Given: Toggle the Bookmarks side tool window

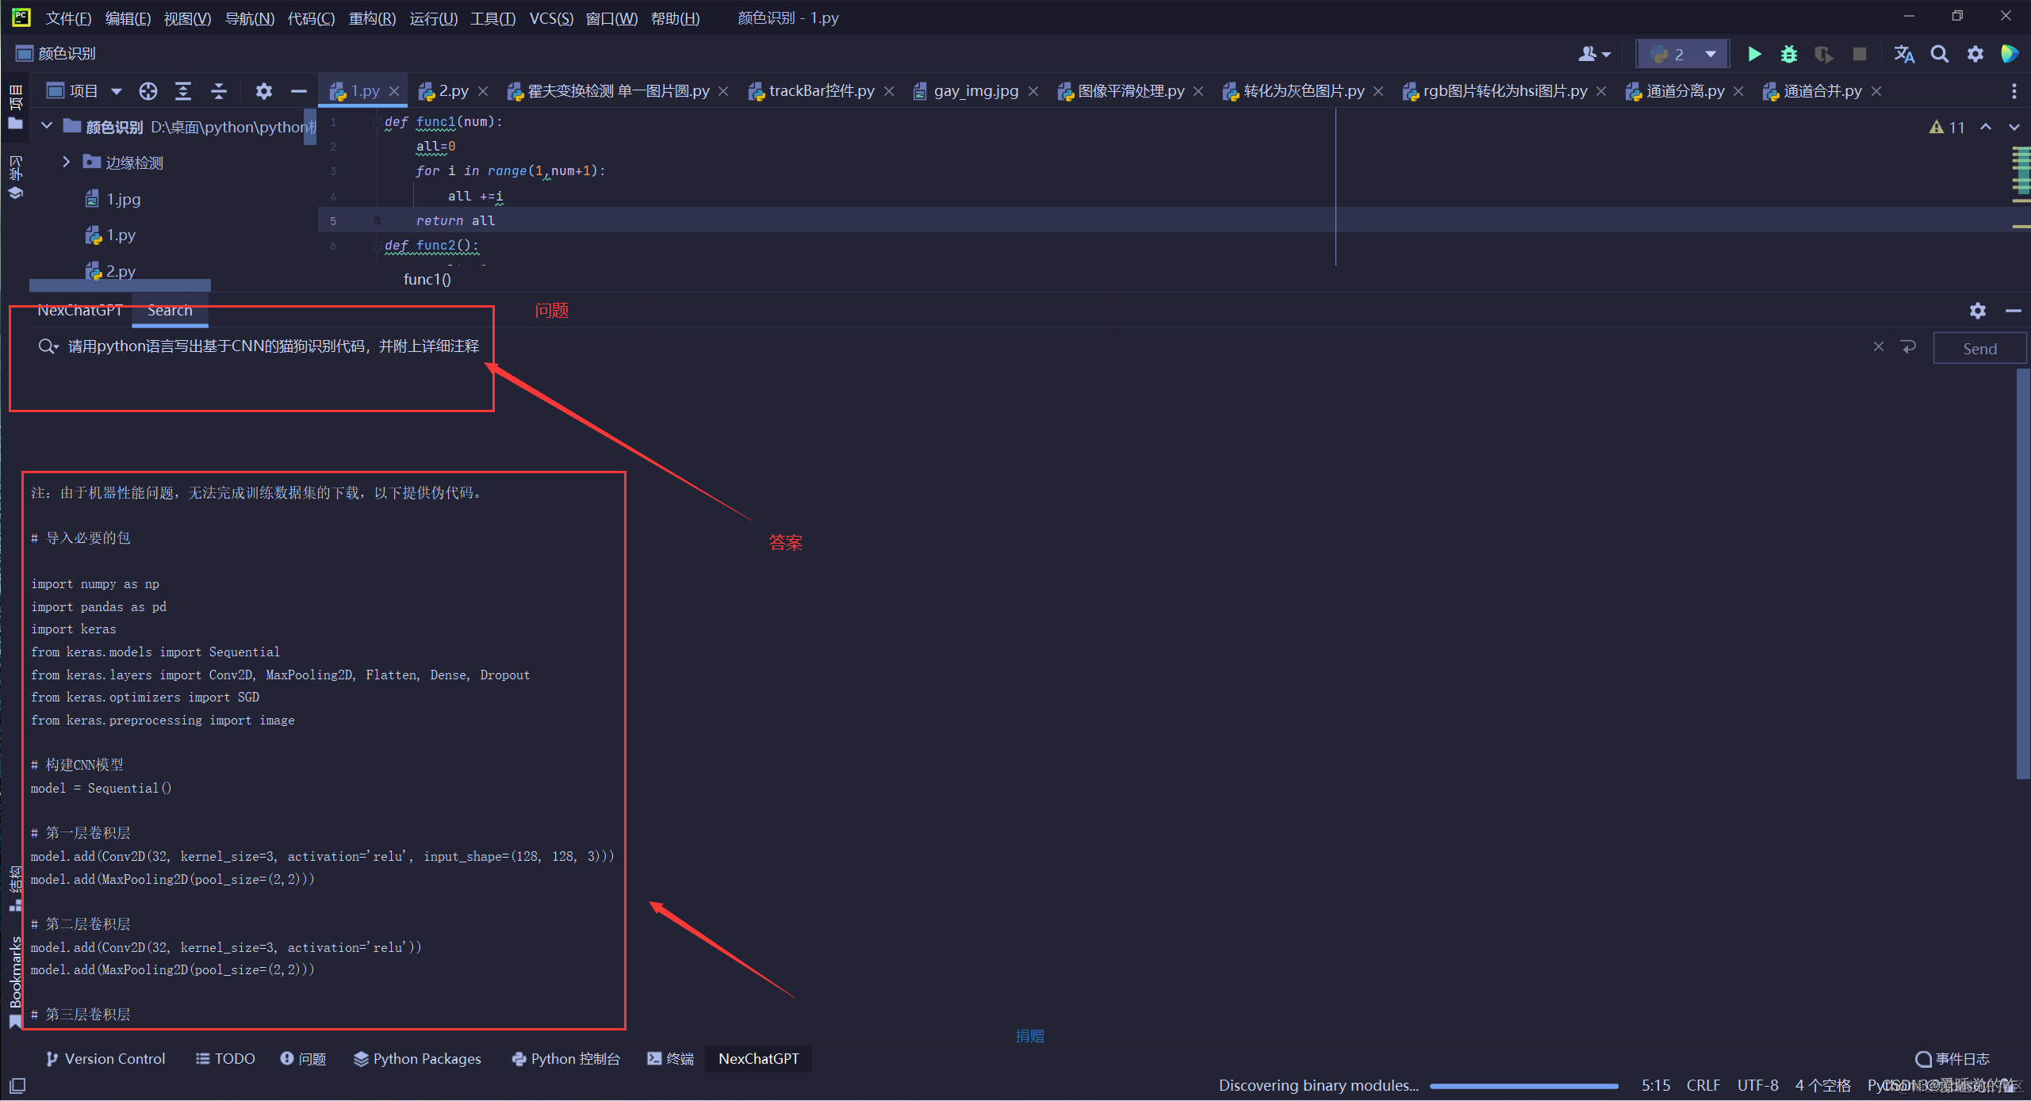Looking at the screenshot, I should pos(15,975).
